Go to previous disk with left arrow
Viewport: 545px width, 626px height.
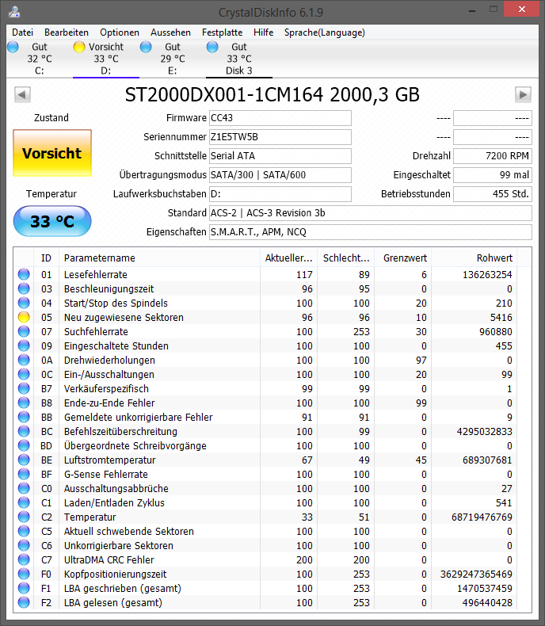[x=22, y=95]
